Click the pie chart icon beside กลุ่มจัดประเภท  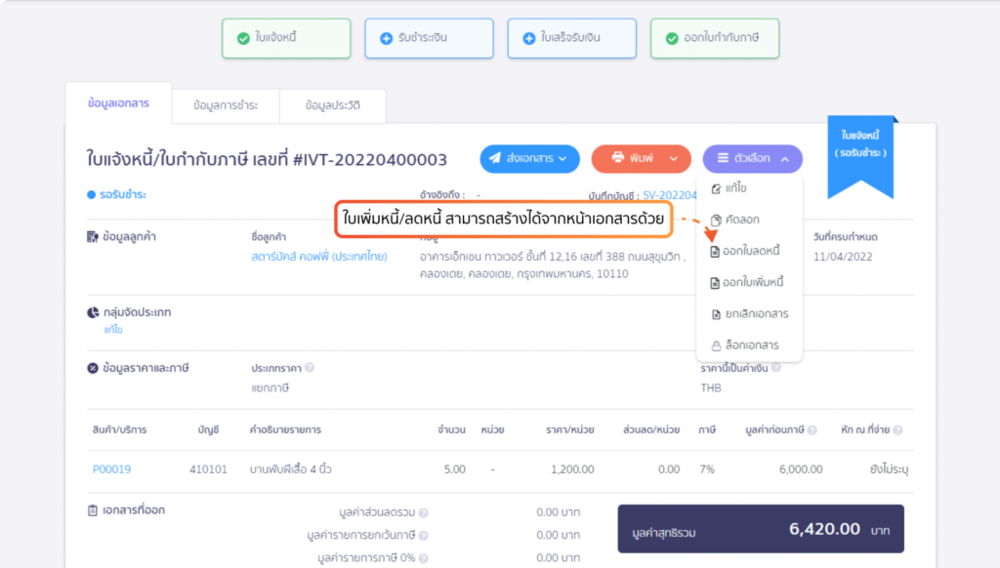(x=93, y=312)
